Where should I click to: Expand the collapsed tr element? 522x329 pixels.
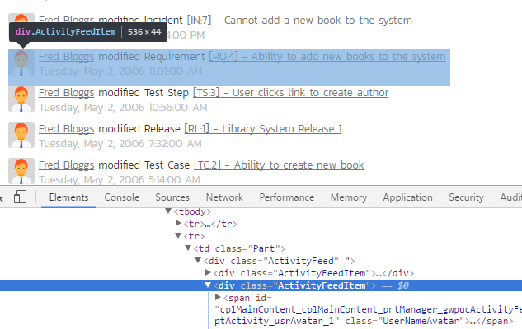tap(178, 224)
